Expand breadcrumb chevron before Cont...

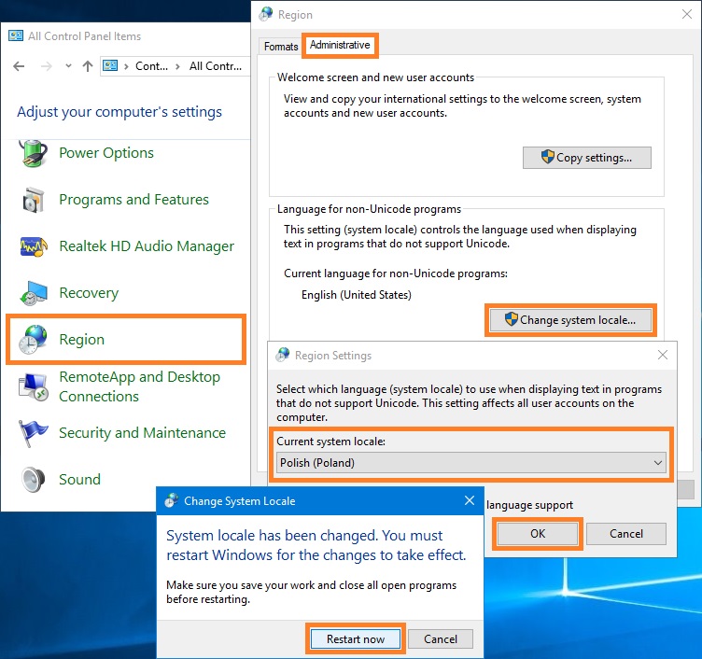click(126, 66)
